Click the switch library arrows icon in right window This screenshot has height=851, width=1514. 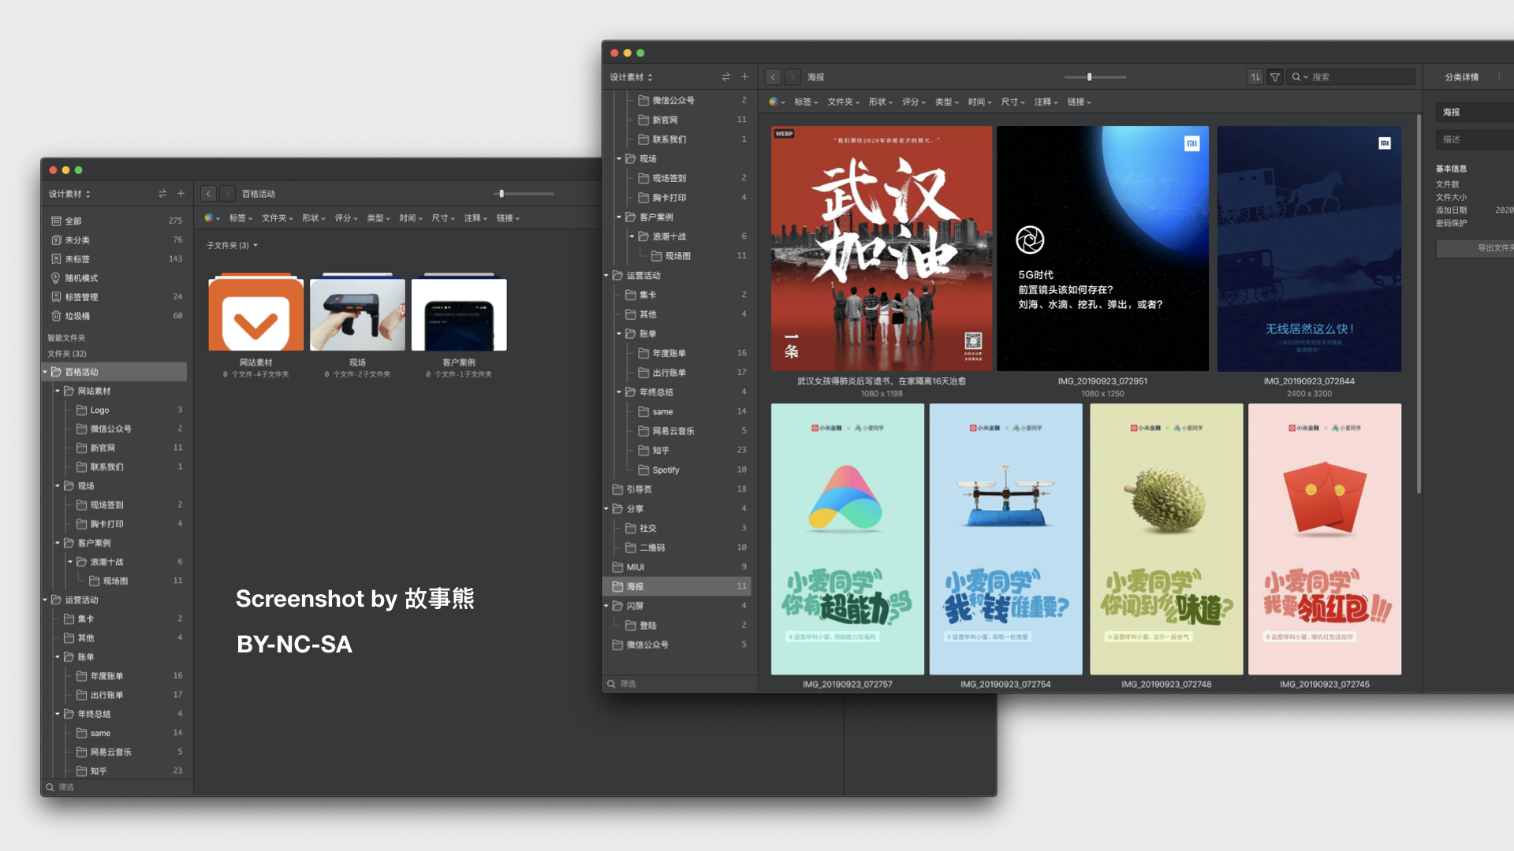pos(725,76)
